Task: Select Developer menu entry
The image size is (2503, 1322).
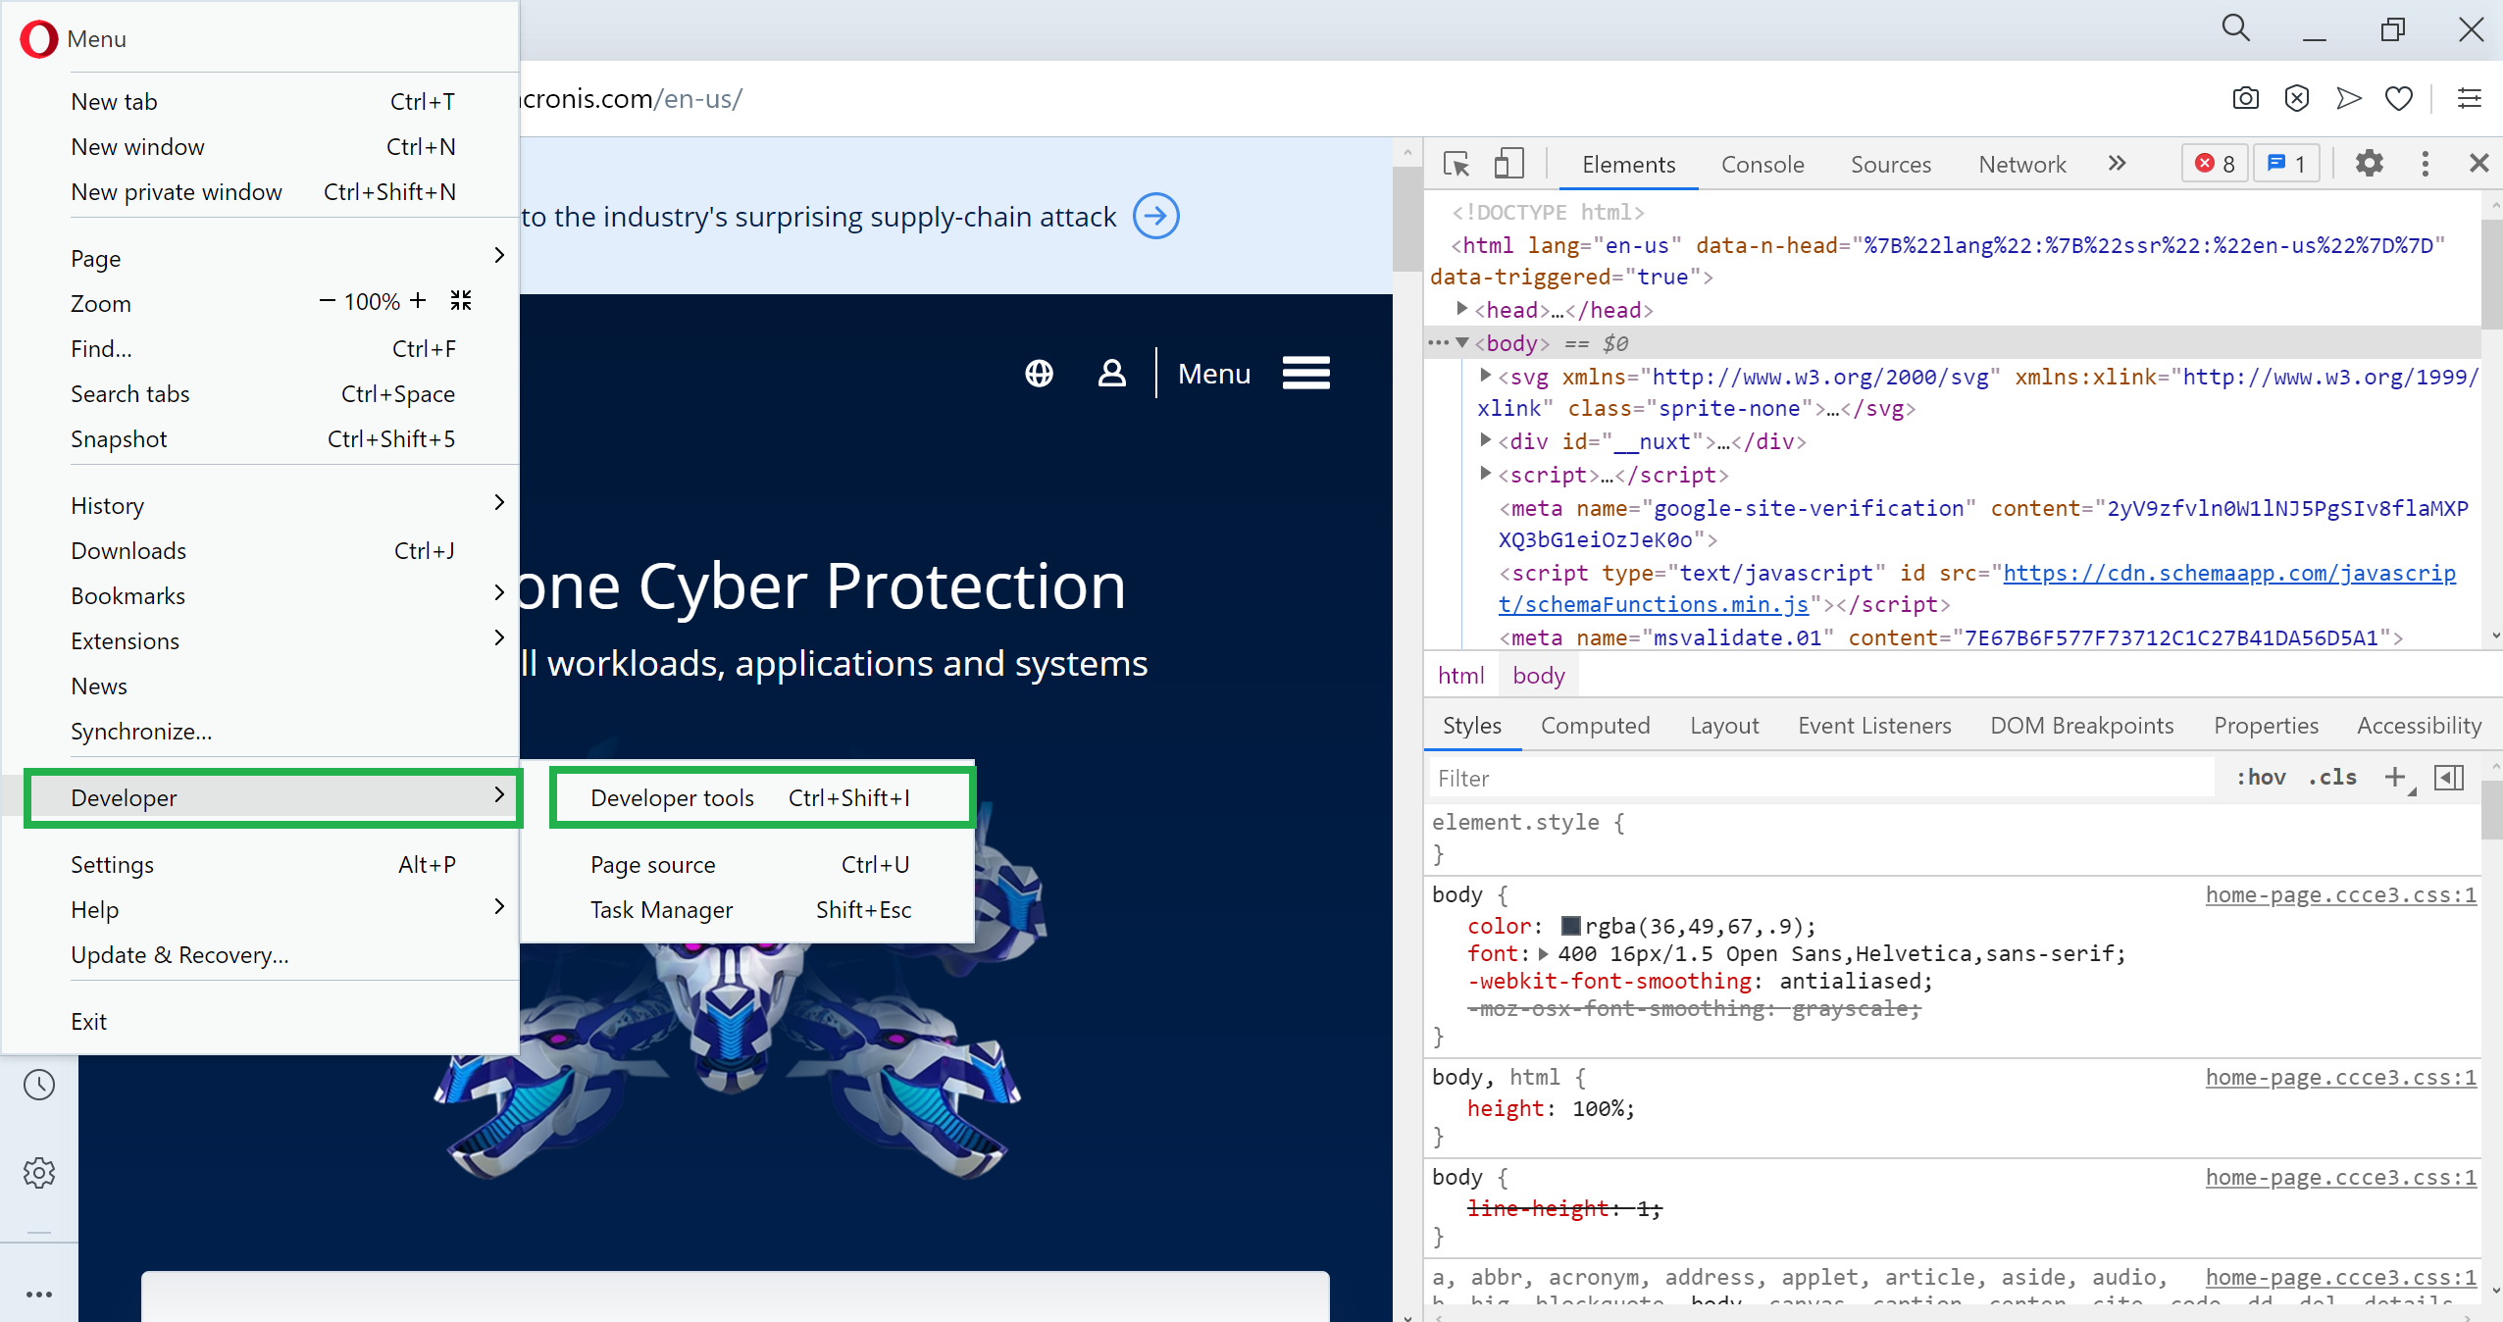Action: point(273,797)
